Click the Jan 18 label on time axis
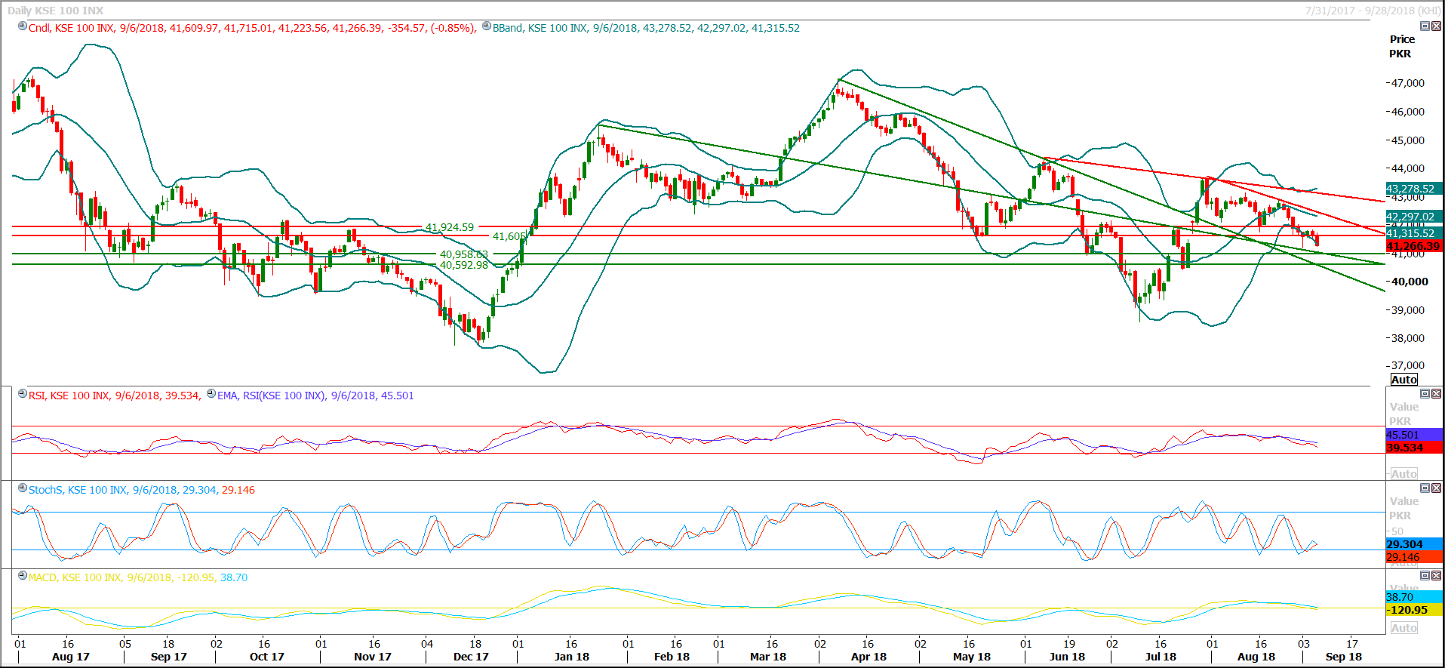This screenshot has width=1445, height=668. 571,657
